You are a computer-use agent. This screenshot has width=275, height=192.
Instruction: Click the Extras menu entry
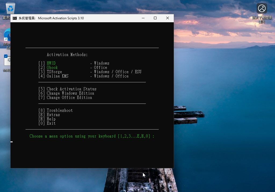click(53, 115)
